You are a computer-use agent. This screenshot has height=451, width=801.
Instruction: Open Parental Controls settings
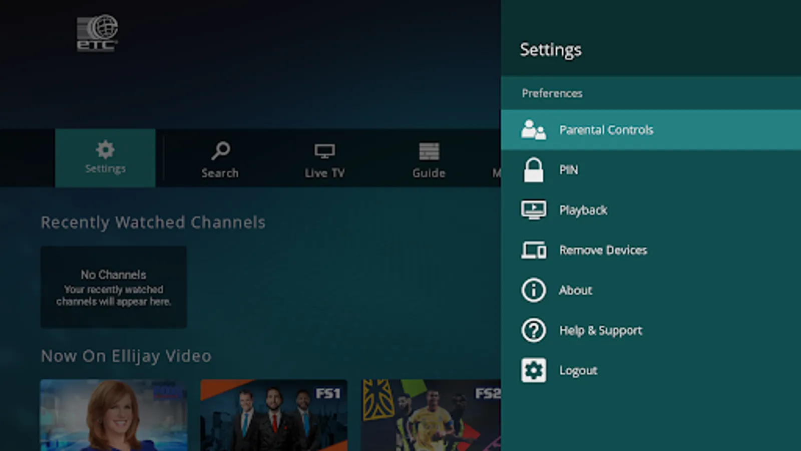[x=651, y=130]
